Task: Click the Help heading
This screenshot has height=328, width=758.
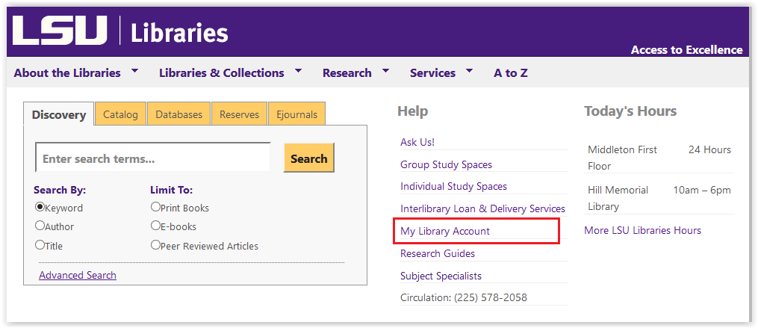Action: coord(412,111)
